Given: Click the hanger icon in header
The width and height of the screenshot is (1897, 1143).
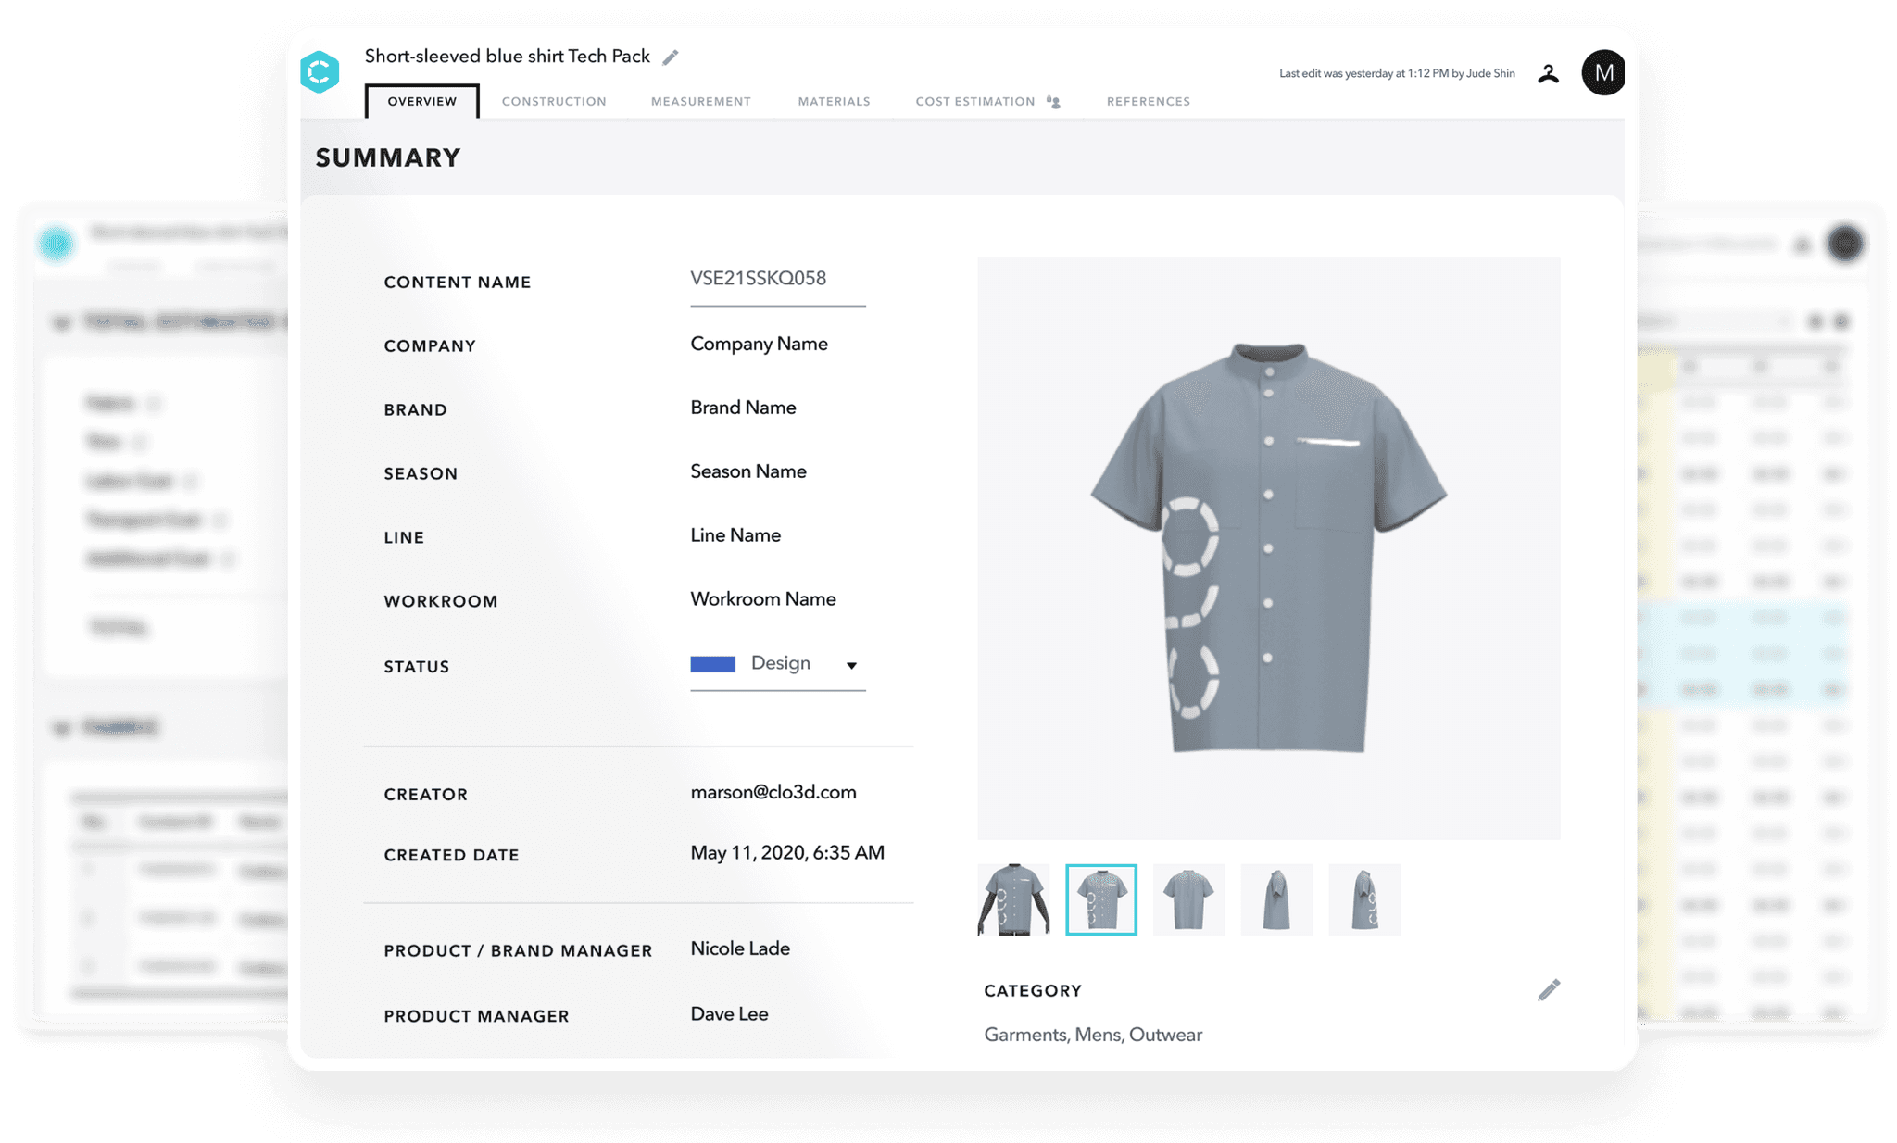Looking at the screenshot, I should click(1548, 74).
